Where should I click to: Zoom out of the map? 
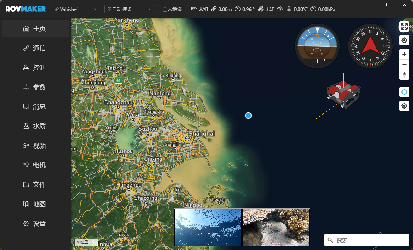404,65
